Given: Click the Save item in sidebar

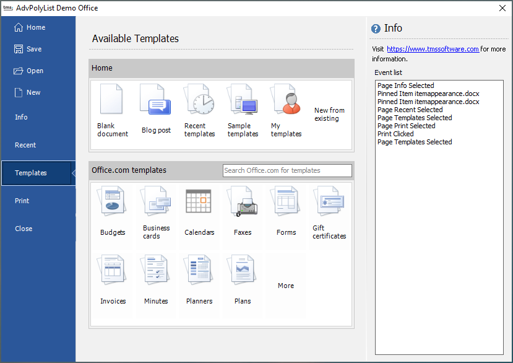Looking at the screenshot, I should tap(34, 49).
